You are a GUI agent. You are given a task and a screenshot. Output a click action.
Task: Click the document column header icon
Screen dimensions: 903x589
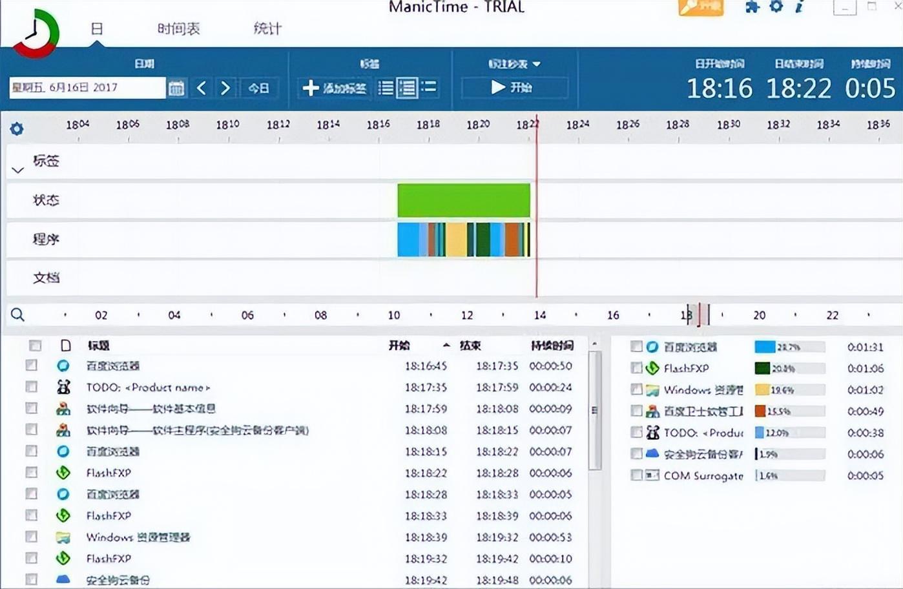pyautogui.click(x=65, y=346)
